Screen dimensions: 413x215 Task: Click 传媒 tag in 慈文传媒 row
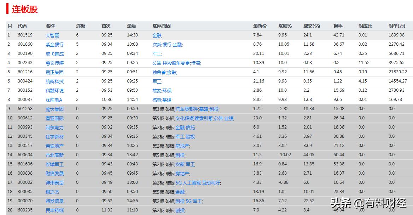tap(196, 63)
